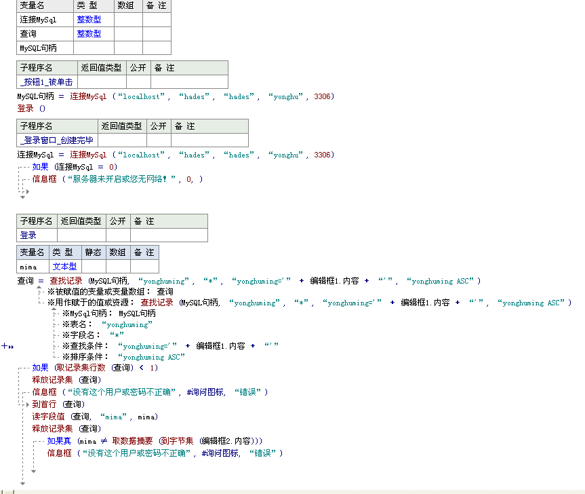Click 登录 () call statement
Viewport: 585px width, 494px height.
(x=31, y=109)
